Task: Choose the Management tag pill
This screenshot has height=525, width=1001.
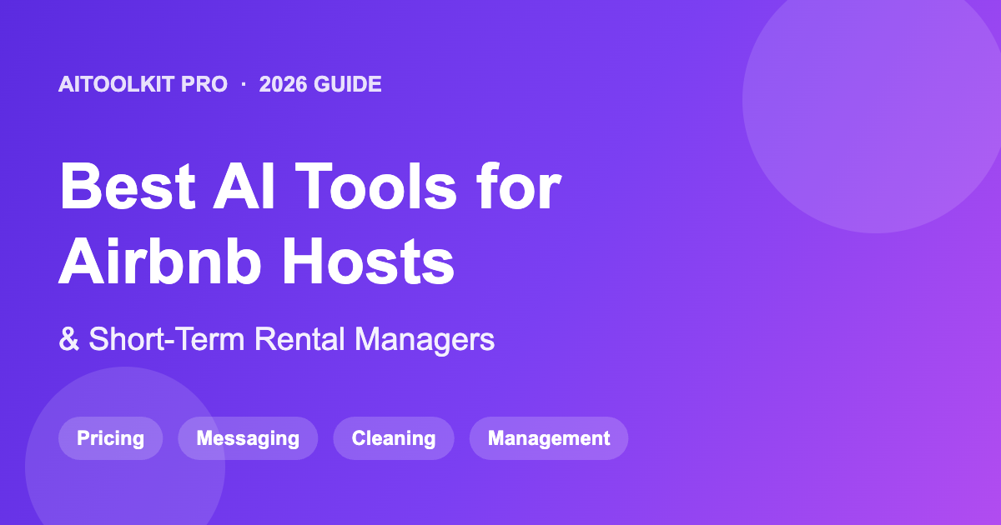Action: 549,438
